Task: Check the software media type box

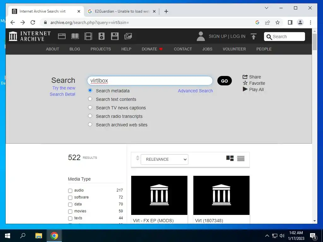Action: pyautogui.click(x=70, y=198)
